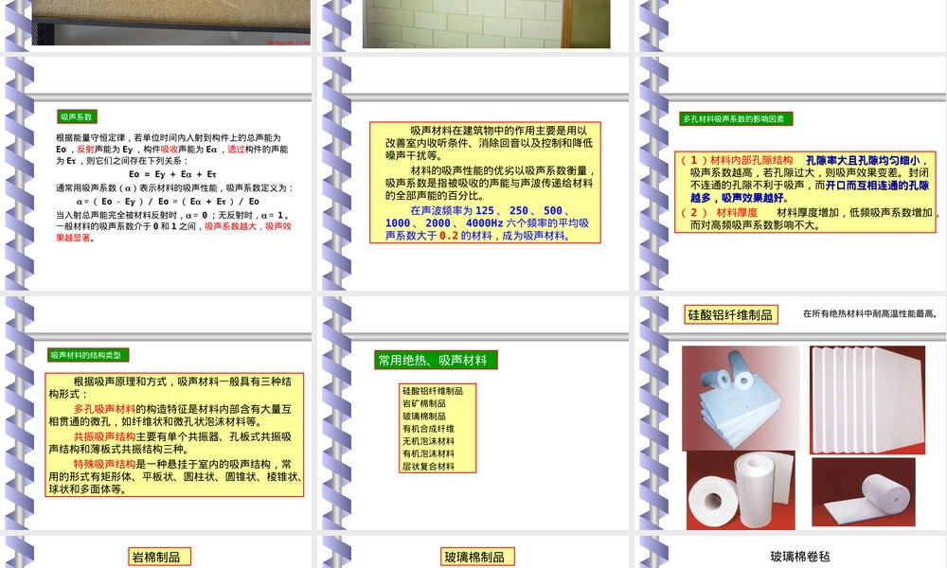Viewport: 947px width, 568px height.
Task: Click 无机泡沫材料 in the materials list
Action: pyautogui.click(x=428, y=441)
